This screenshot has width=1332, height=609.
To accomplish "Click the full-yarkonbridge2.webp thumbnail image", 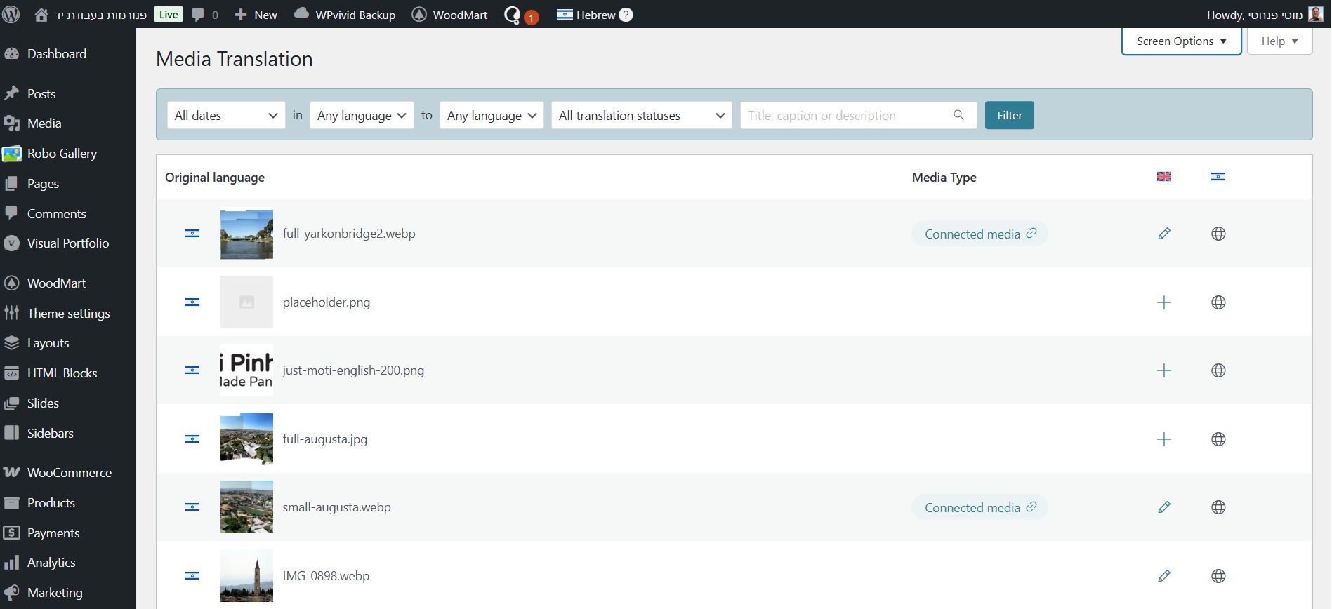I will (x=246, y=234).
